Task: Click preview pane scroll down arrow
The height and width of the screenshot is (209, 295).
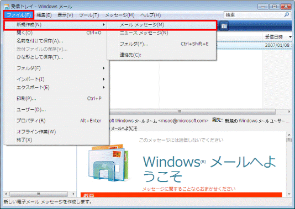Action: 289,194
